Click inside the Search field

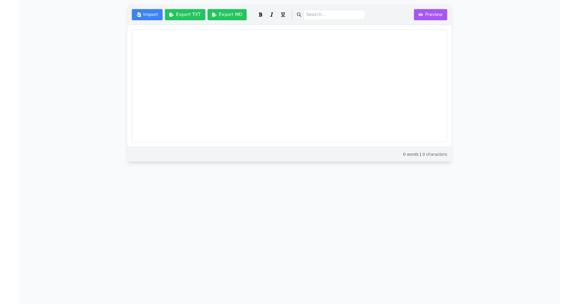(x=334, y=14)
